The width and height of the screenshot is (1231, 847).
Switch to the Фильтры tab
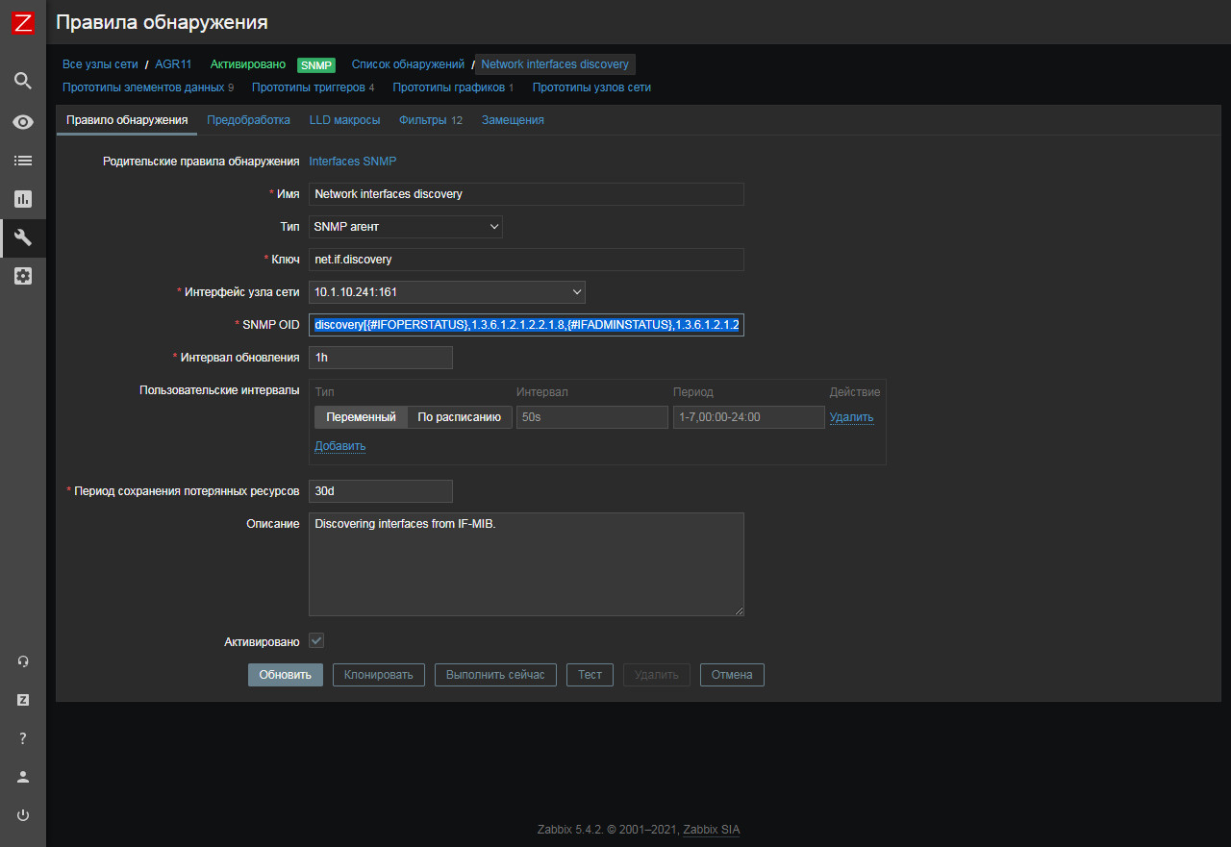[430, 120]
